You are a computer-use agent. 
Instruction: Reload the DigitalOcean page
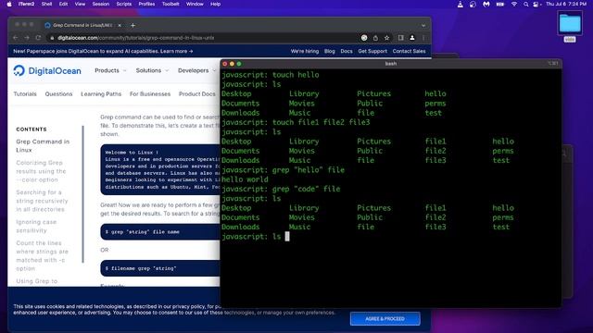pos(38,38)
